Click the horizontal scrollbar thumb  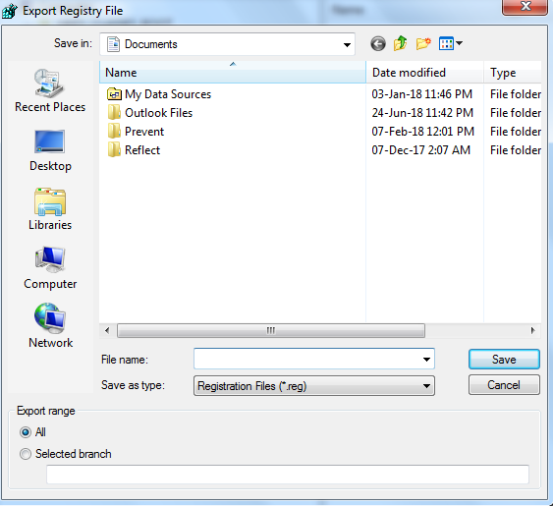click(271, 331)
